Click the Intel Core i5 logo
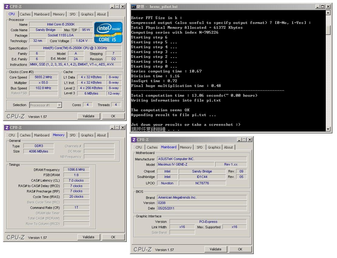Viewport: 337px width, 258px height. (x=108, y=32)
